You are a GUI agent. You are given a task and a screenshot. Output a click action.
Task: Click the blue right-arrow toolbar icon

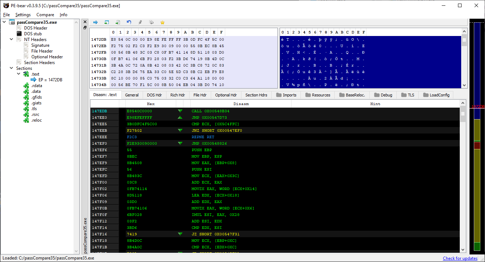95,22
